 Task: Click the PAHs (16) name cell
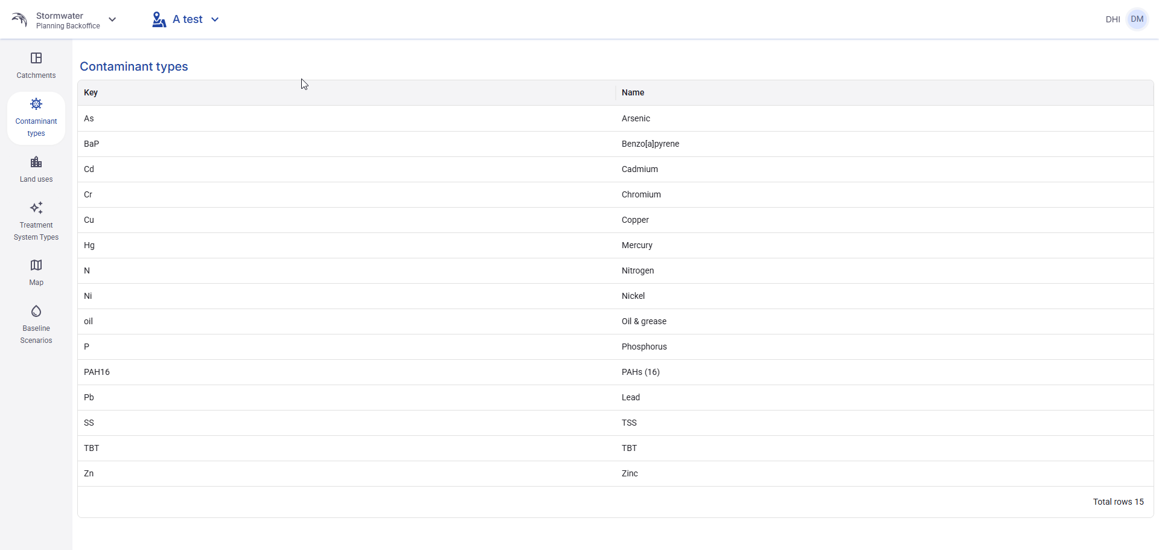coord(884,372)
